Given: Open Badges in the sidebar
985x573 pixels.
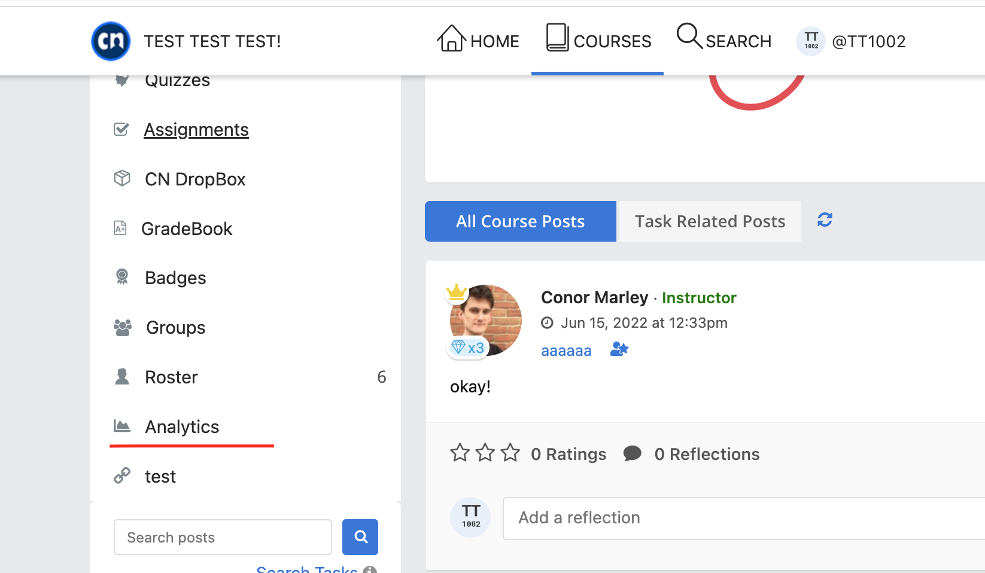Looking at the screenshot, I should [x=175, y=278].
